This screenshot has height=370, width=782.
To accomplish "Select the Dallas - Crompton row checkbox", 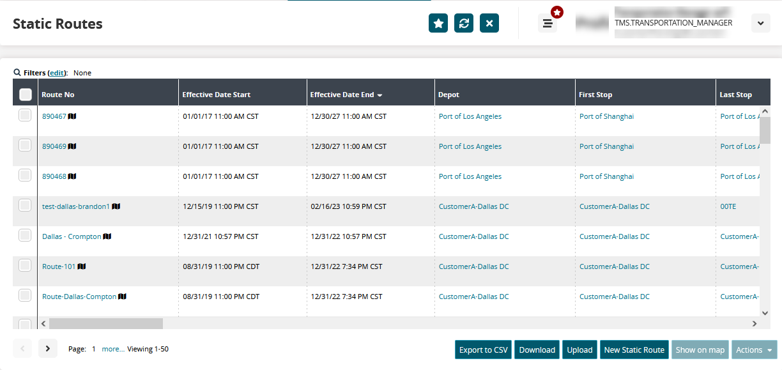I will 25,235.
